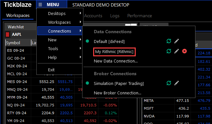Image resolution: width=212 pixels, height=124 pixels.
Task: Select the MCL 09-24 row
Action: coord(17,74)
